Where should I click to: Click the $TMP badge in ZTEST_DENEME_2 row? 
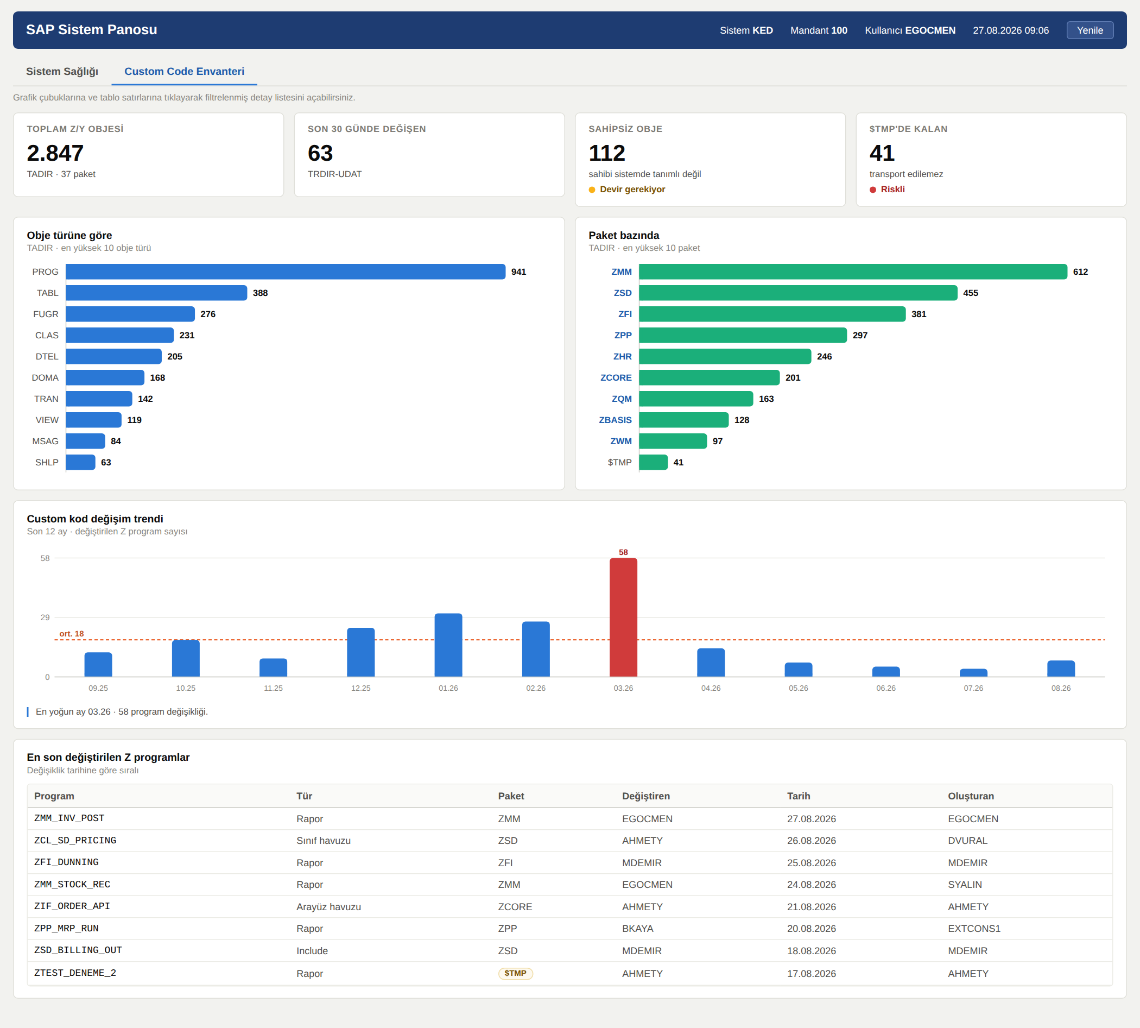coord(516,974)
